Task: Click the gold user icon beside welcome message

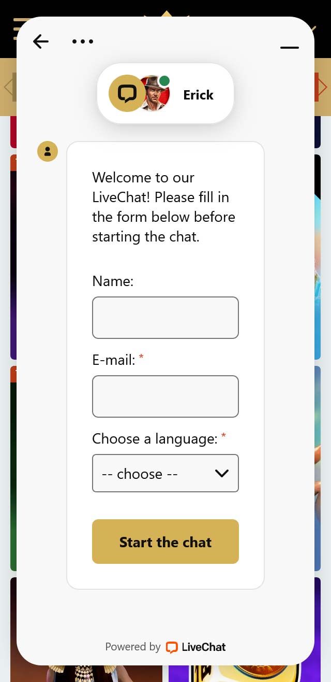Action: click(x=48, y=151)
